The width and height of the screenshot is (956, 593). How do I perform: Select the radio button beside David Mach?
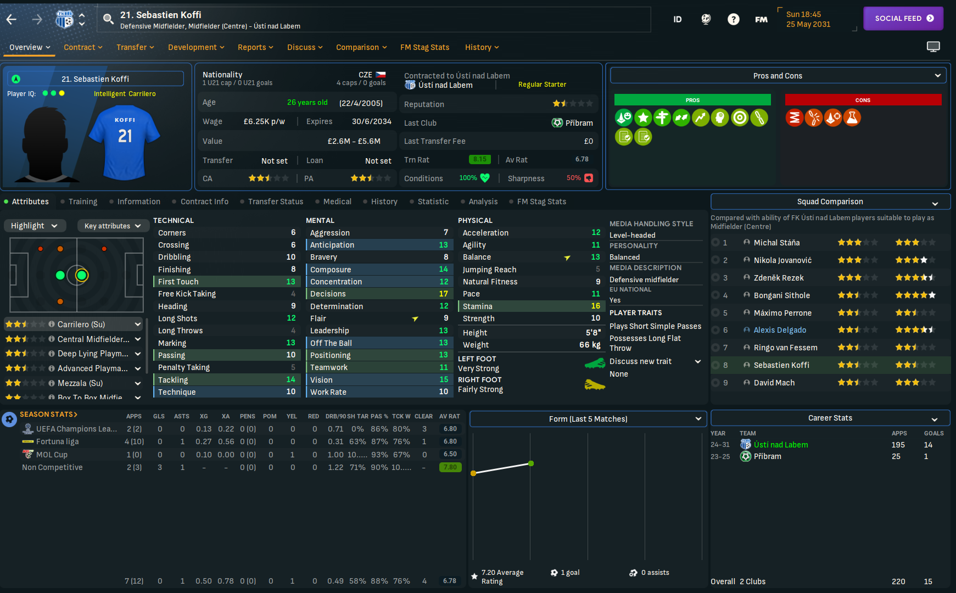coord(715,383)
